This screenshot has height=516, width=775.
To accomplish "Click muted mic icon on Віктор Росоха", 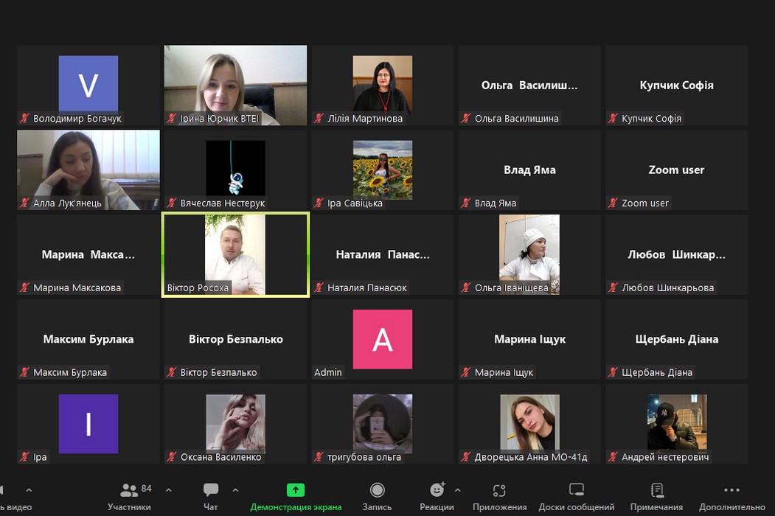I will coord(171,287).
